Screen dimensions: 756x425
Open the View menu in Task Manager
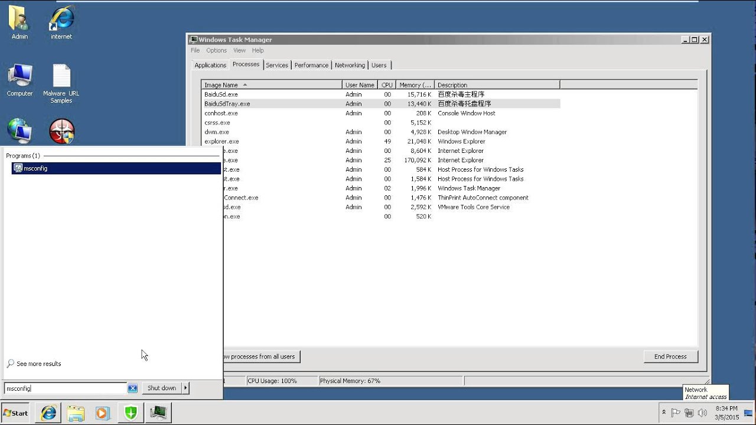(239, 50)
